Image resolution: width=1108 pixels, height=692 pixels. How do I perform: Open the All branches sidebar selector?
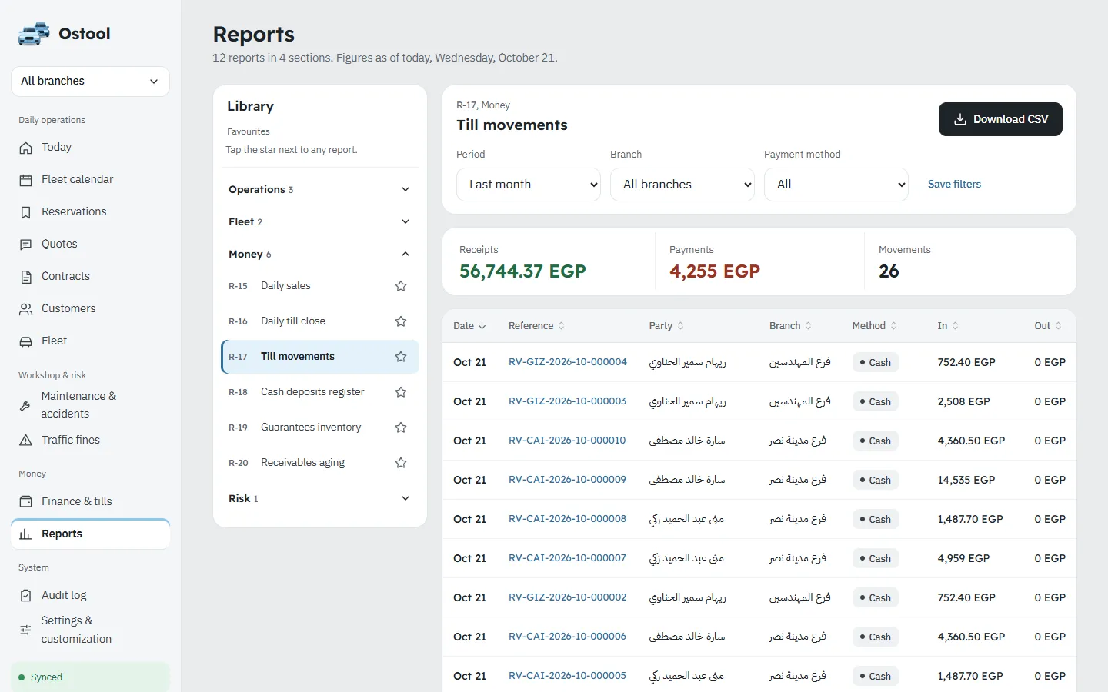tap(90, 82)
